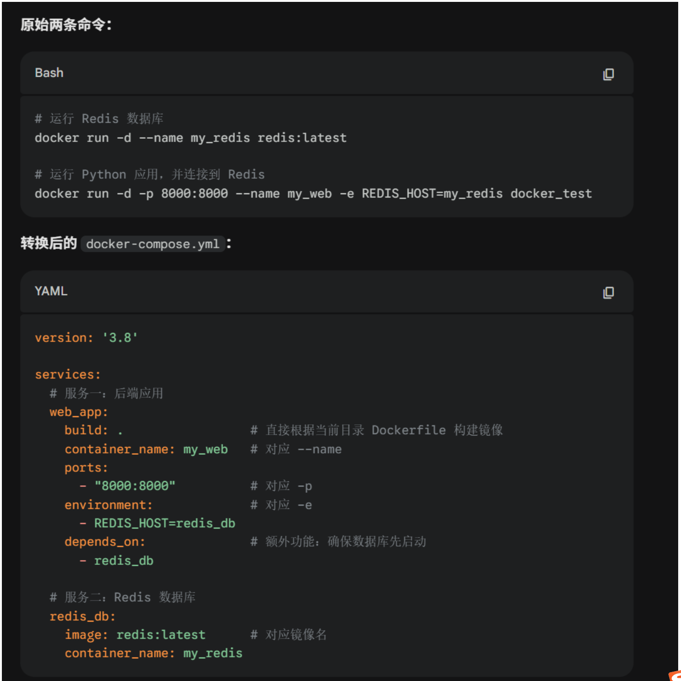Viewport: 681px width, 681px height.
Task: Copy the Bash code block
Action: click(608, 74)
